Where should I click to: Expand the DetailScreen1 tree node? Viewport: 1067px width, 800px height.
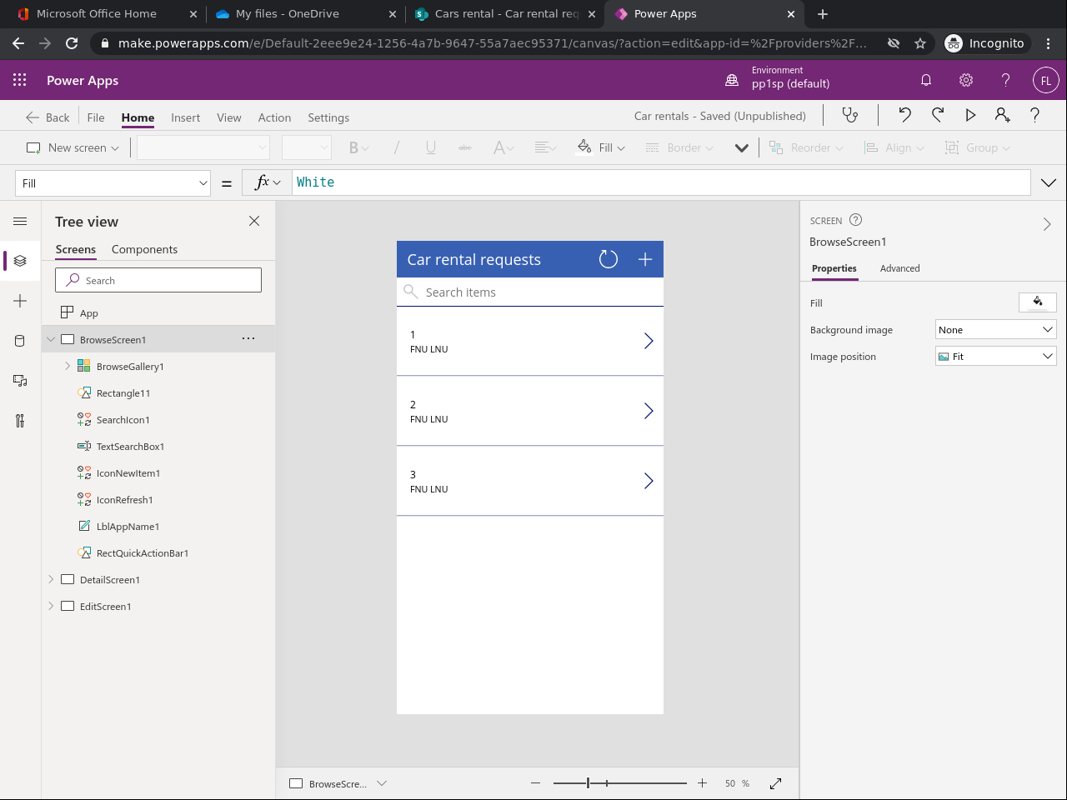51,579
